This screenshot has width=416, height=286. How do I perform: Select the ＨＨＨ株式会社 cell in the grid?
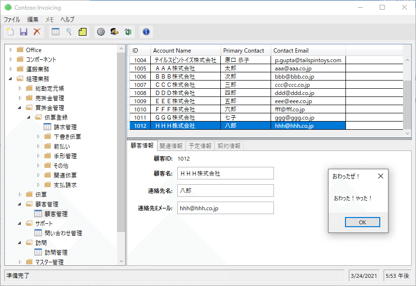tap(186, 126)
